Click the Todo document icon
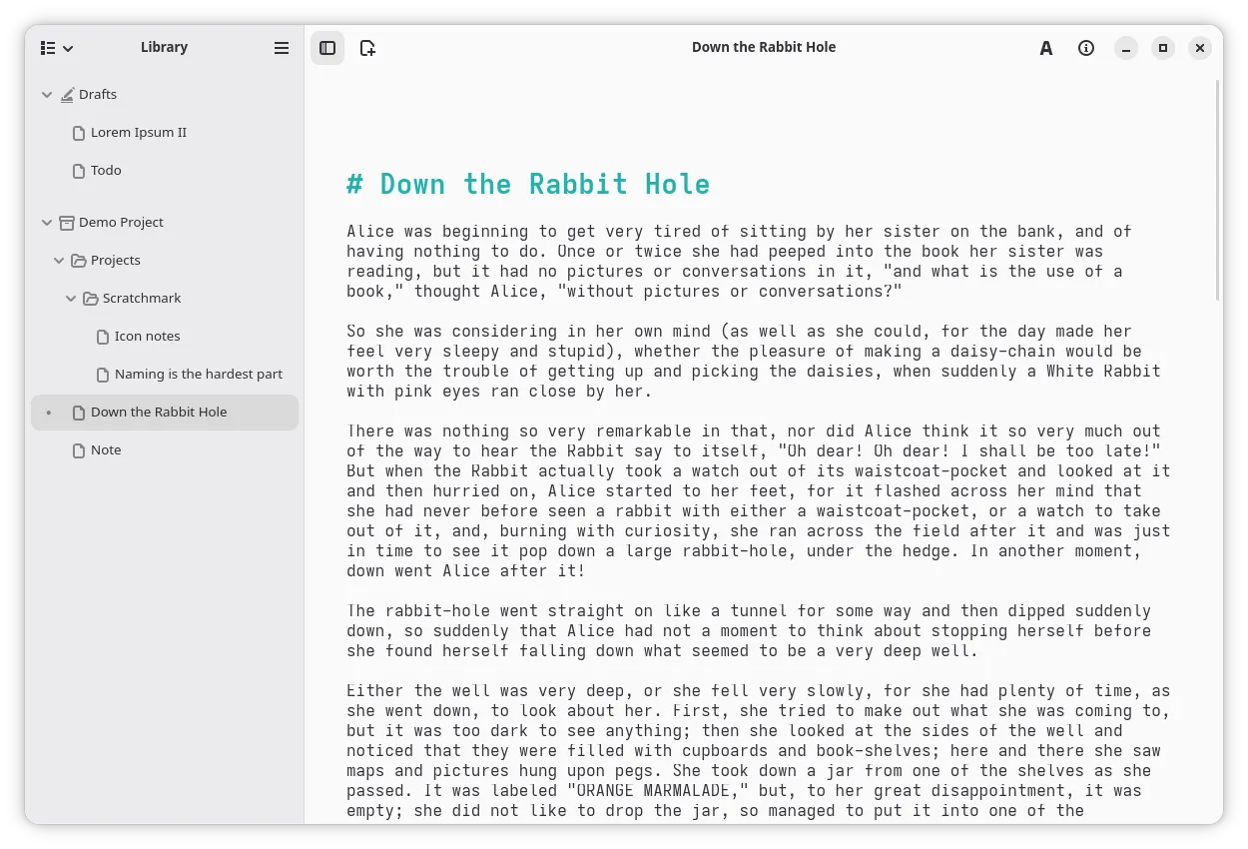This screenshot has height=849, width=1248. (79, 171)
